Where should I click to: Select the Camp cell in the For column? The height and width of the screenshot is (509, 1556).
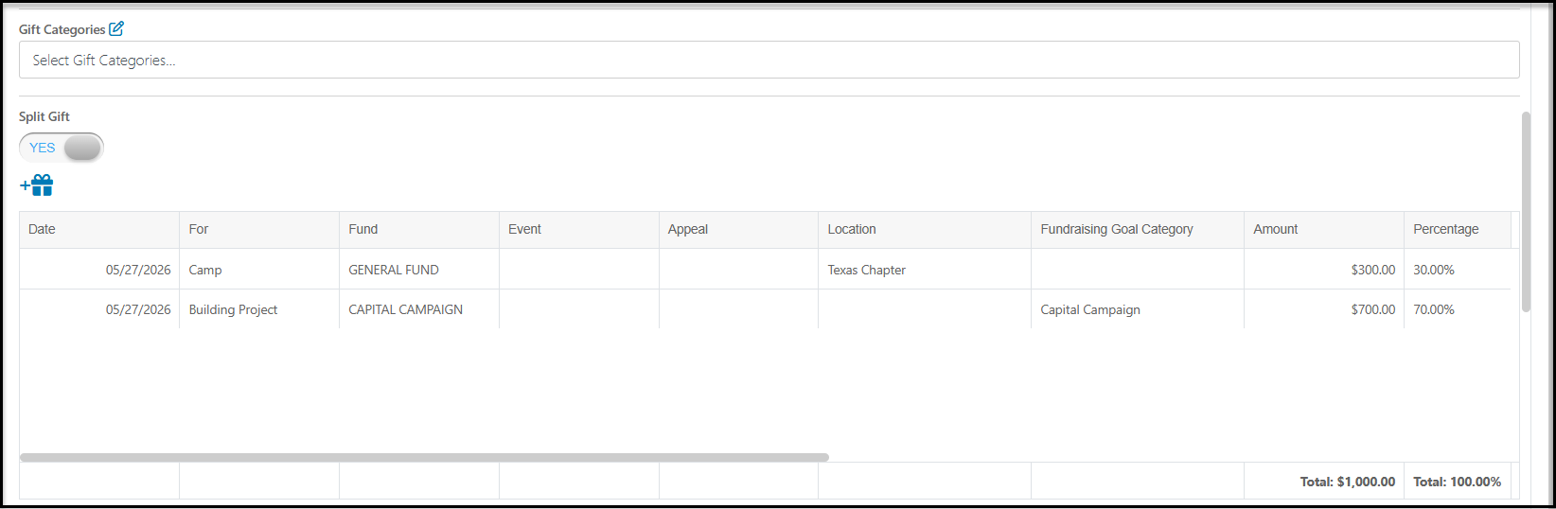(x=259, y=270)
